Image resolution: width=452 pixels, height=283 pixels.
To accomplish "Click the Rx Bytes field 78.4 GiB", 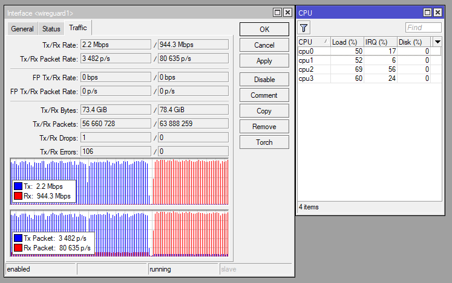I will (x=193, y=110).
